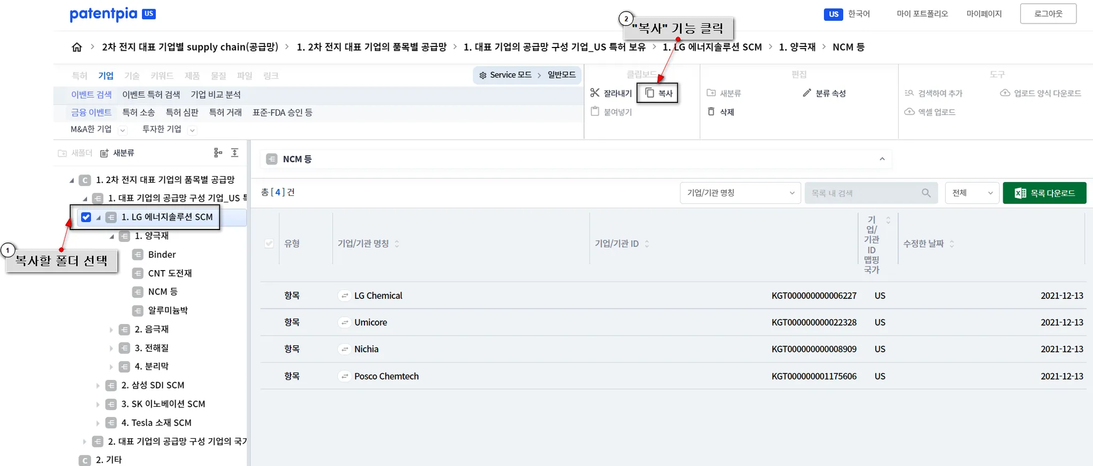
Task: Go to the home breadcrumb icon
Action: click(77, 47)
